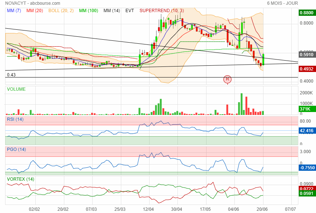Viewport: 316px width, 213px height.
Task: Click the 20/02 date axis label
Action: (x=63, y=209)
